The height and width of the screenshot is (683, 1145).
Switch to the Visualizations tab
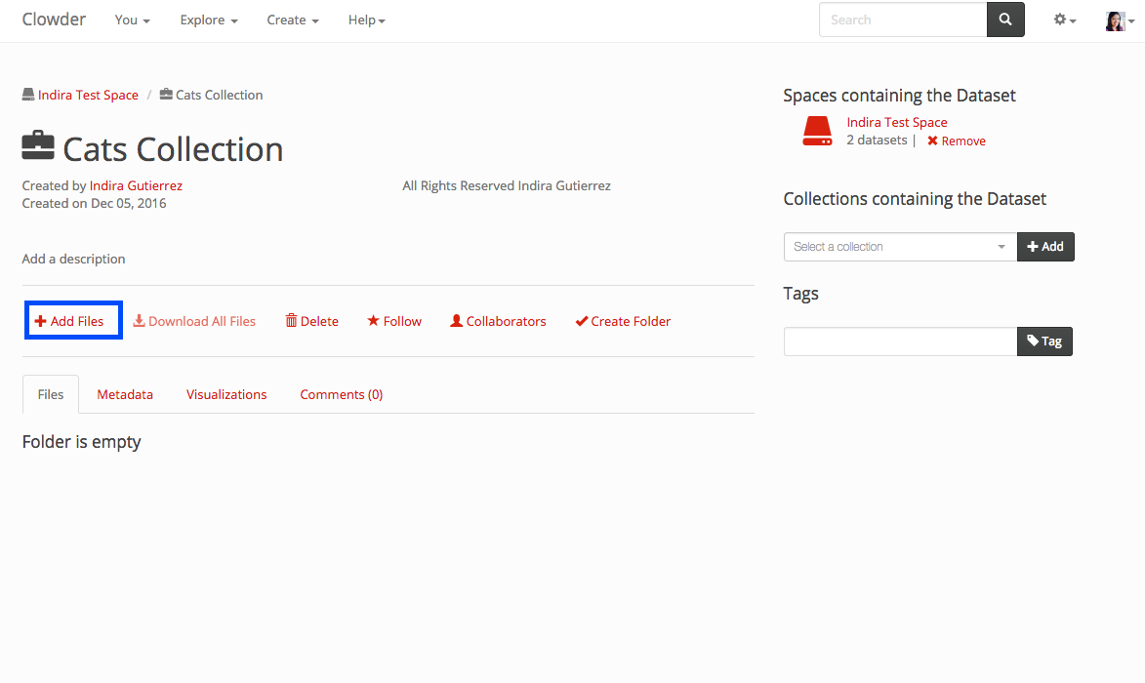click(x=226, y=395)
